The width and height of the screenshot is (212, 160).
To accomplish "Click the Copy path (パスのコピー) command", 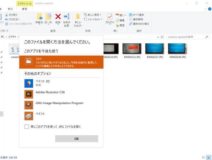I will [x=13, y=19].
